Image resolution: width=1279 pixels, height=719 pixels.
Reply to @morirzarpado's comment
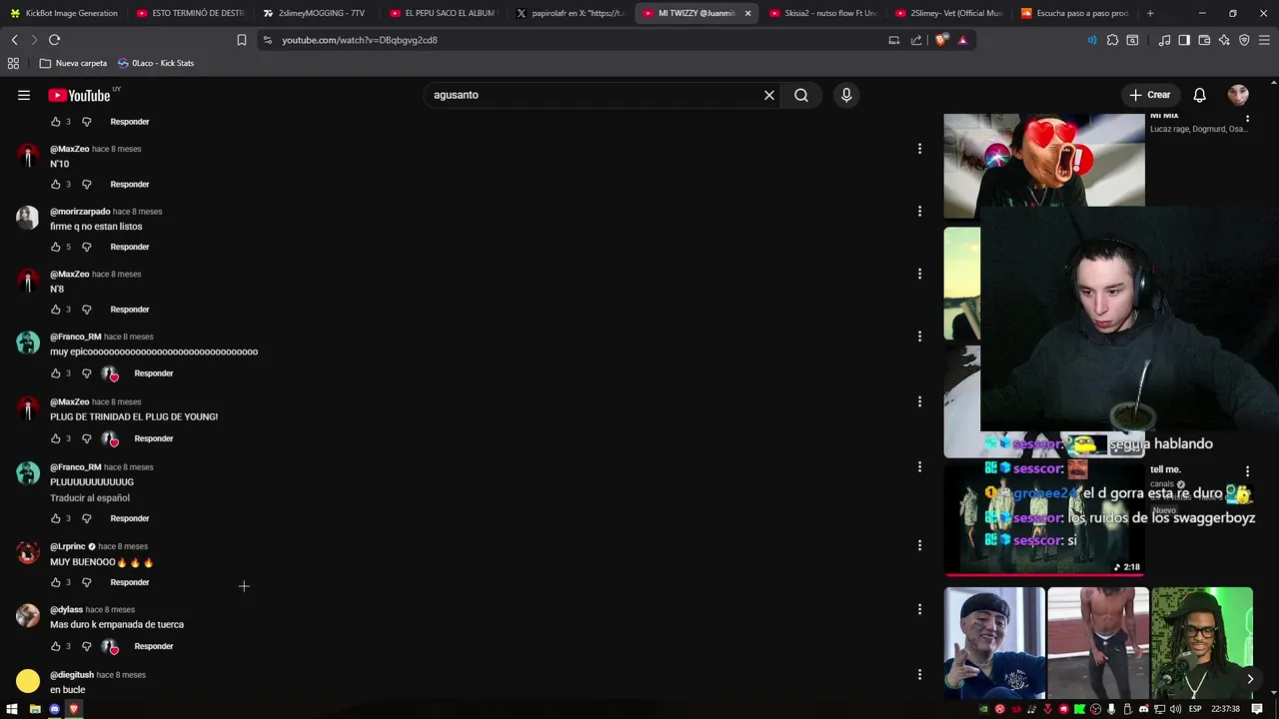(130, 247)
